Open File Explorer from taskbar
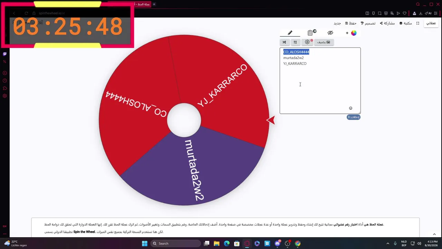Viewport: 442px width, 249px height. click(x=217, y=243)
